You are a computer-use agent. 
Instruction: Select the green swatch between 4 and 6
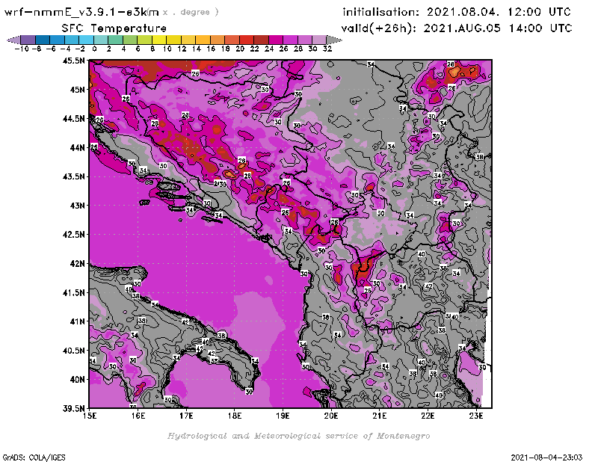click(x=130, y=40)
